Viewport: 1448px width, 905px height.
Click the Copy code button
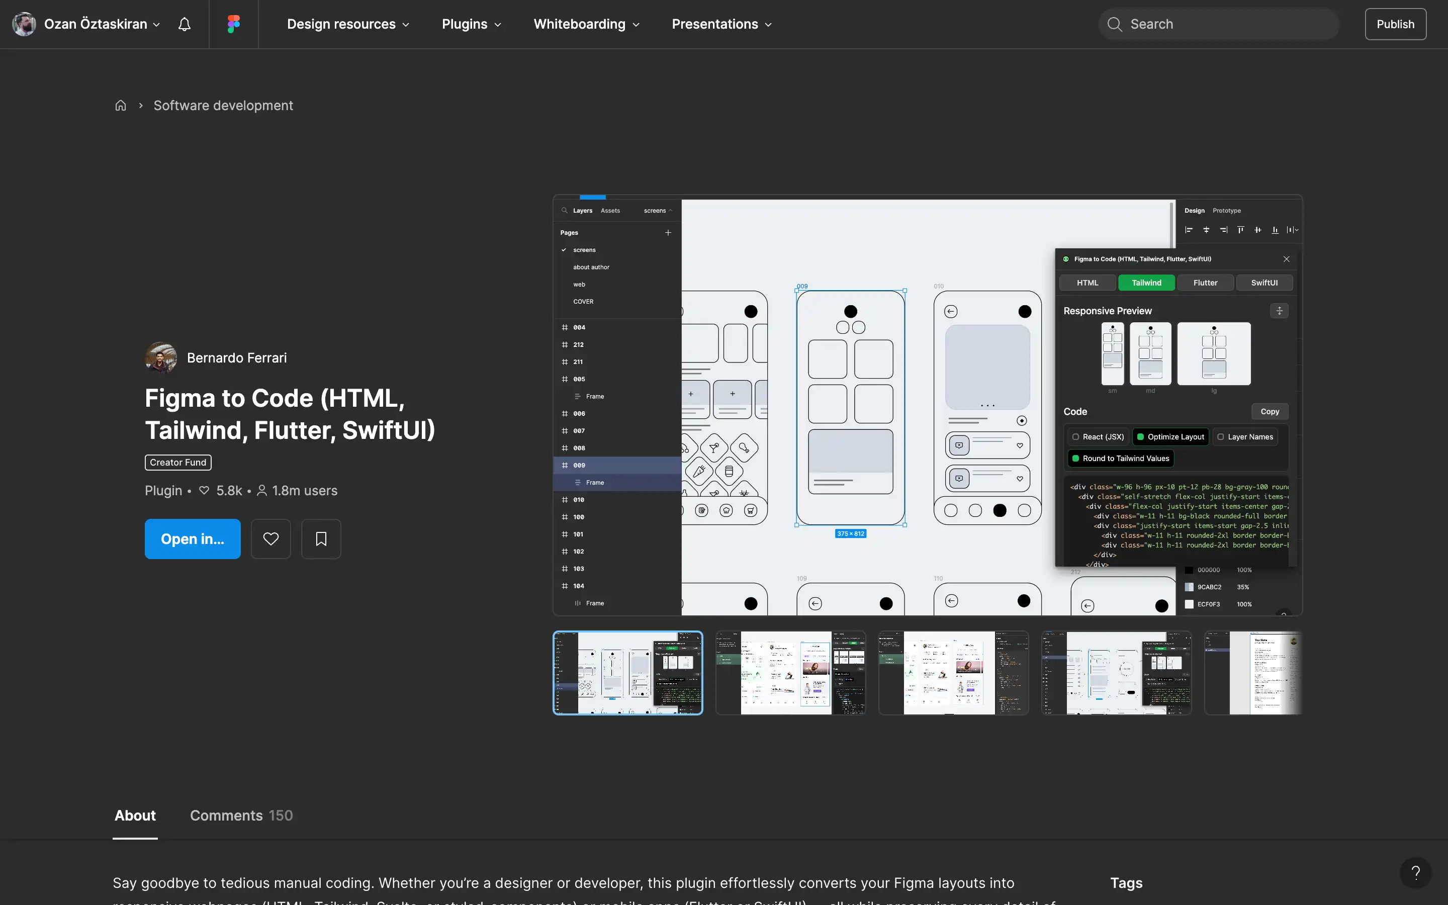(1270, 411)
